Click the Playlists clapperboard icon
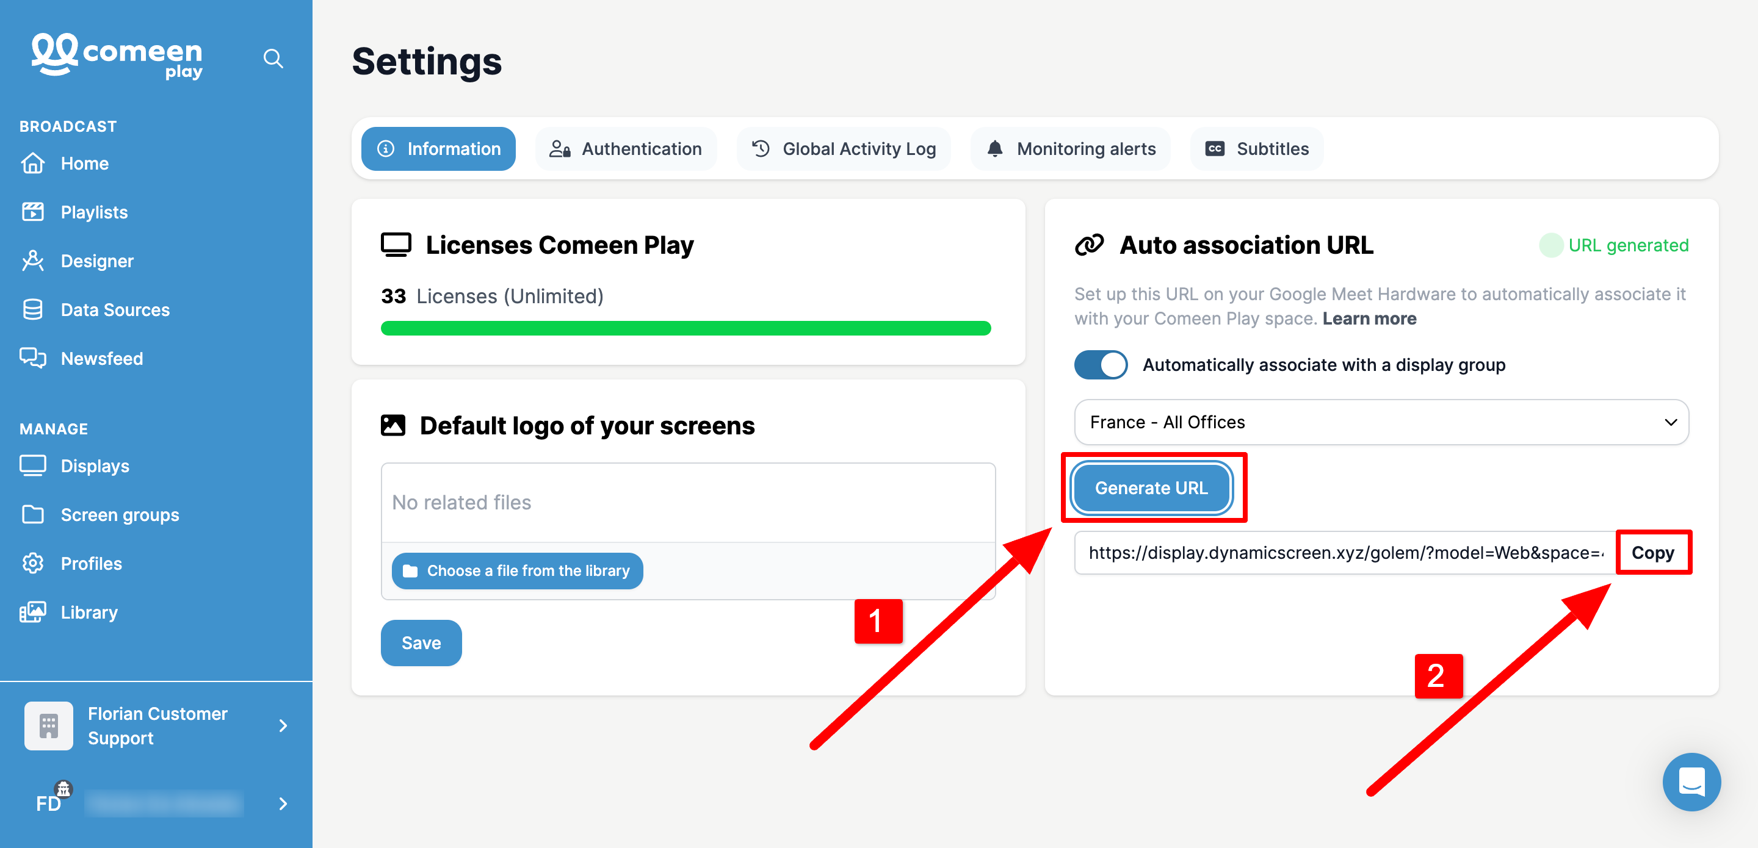 pos(33,212)
